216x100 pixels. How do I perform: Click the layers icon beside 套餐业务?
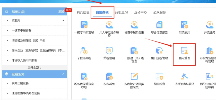coord(6,74)
